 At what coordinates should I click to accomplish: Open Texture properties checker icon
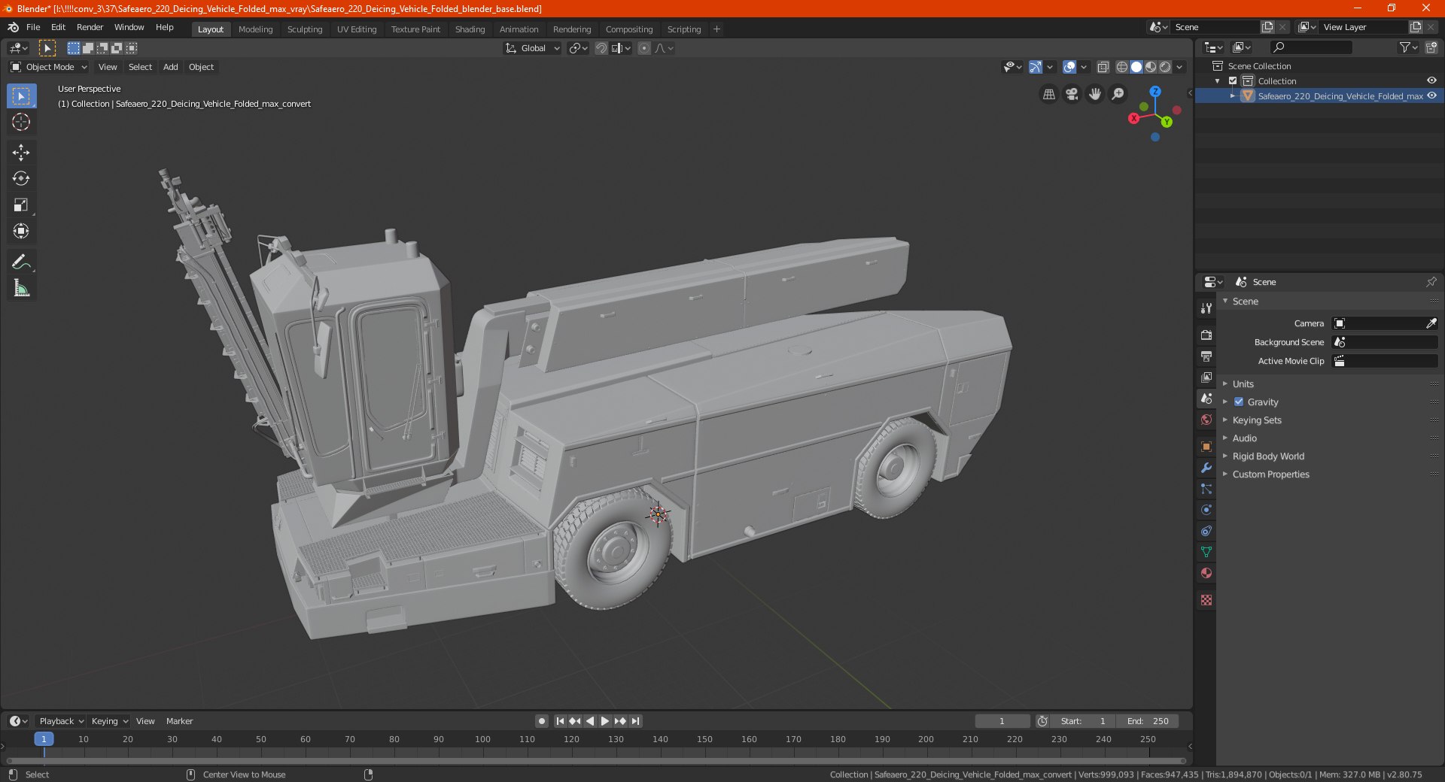click(1206, 600)
